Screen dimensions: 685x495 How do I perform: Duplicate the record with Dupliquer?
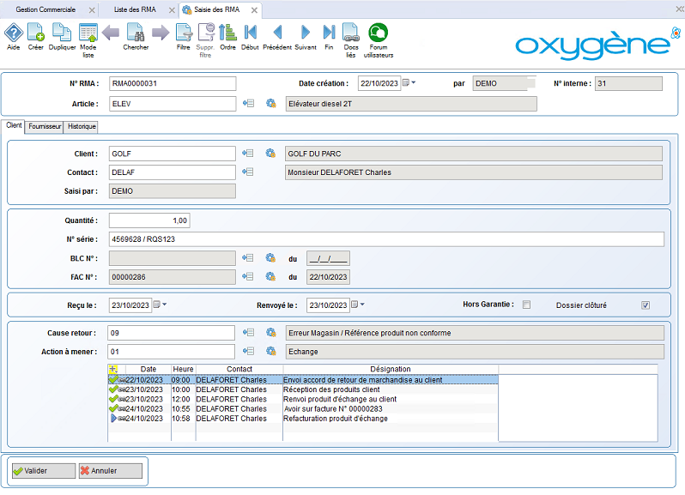click(62, 33)
